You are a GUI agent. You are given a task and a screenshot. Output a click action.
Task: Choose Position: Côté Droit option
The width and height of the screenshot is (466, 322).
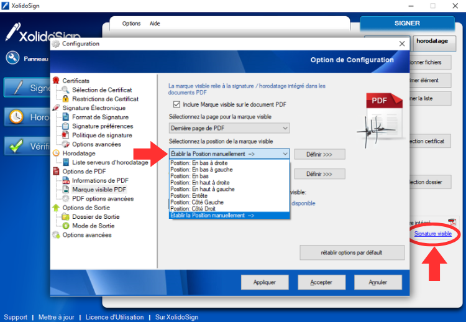point(229,209)
